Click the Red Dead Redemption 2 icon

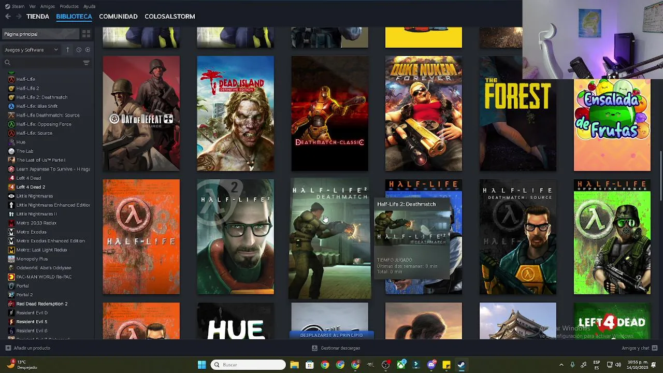(11, 304)
